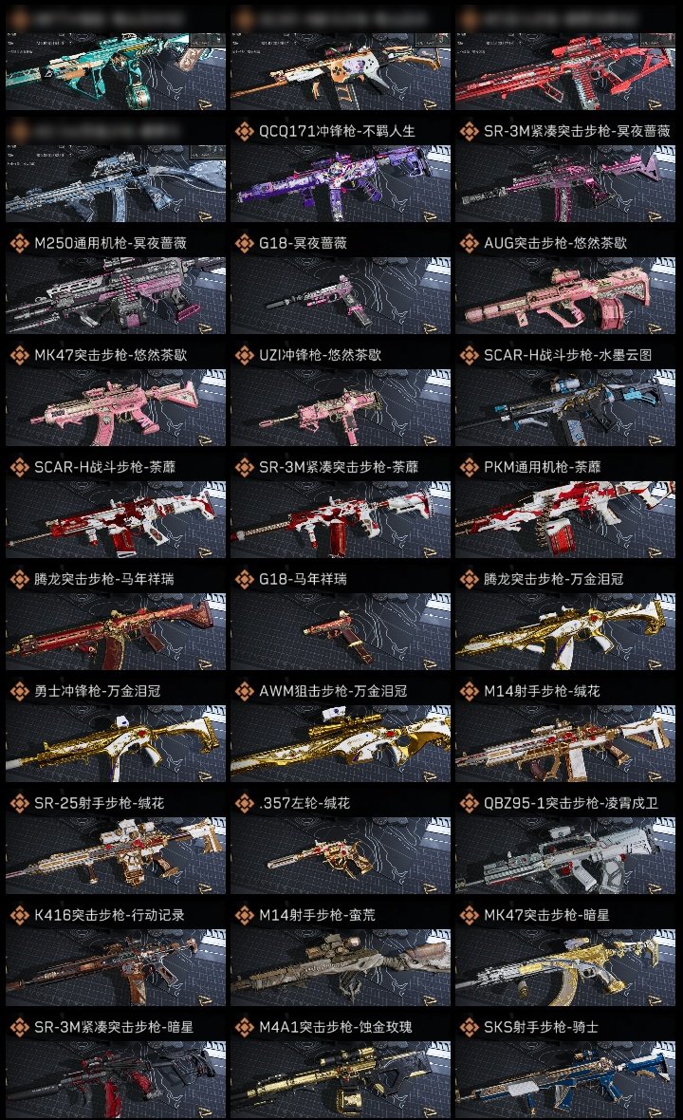Screen dimensions: 683x1120
Task: Select the pink MK47突击步枪-悠然茶歇 weapon image
Action: (116, 408)
